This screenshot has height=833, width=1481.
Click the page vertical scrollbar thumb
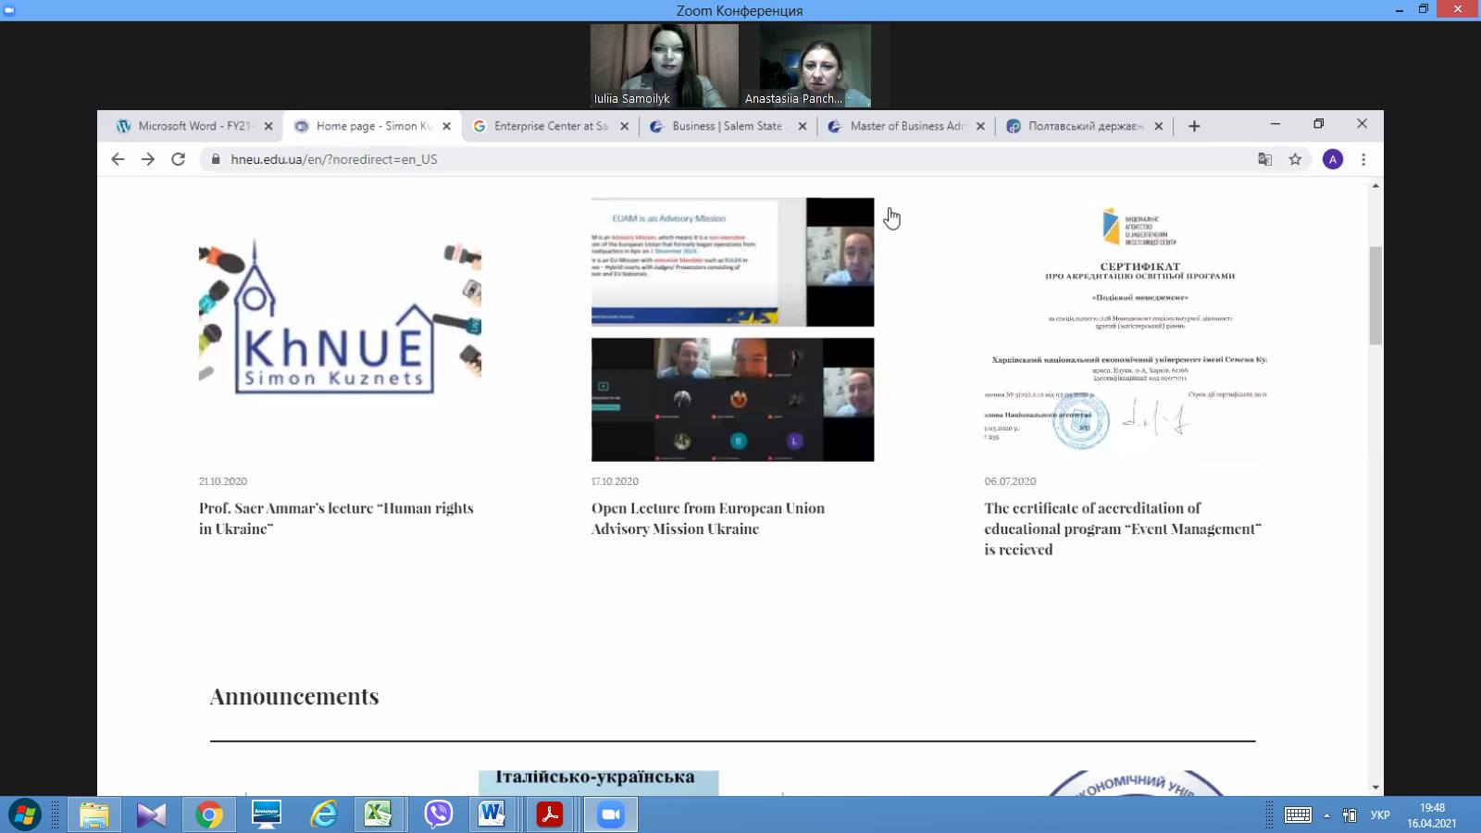[1375, 295]
